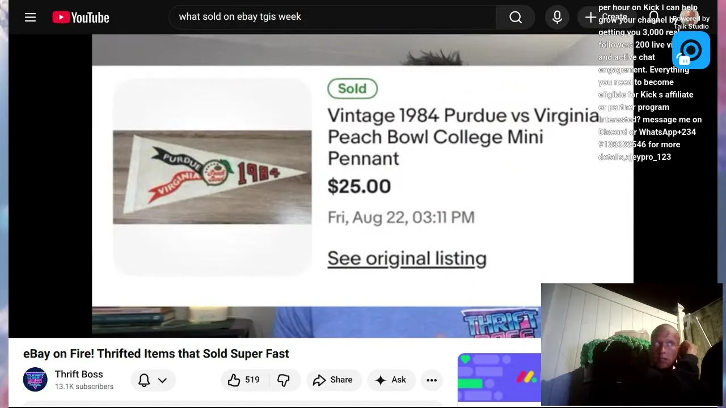Expand the notification bell dropdown chevron

(x=162, y=380)
